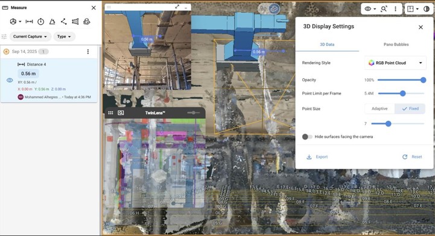Open the Current Capture dropdown
The height and width of the screenshot is (236, 435).
tap(30, 37)
